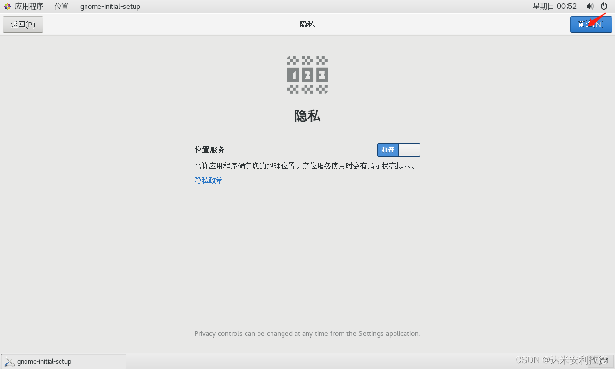Viewport: 615px width, 369px height.
Task: Open the 隐私政策 privacy policy link
Action: click(209, 180)
